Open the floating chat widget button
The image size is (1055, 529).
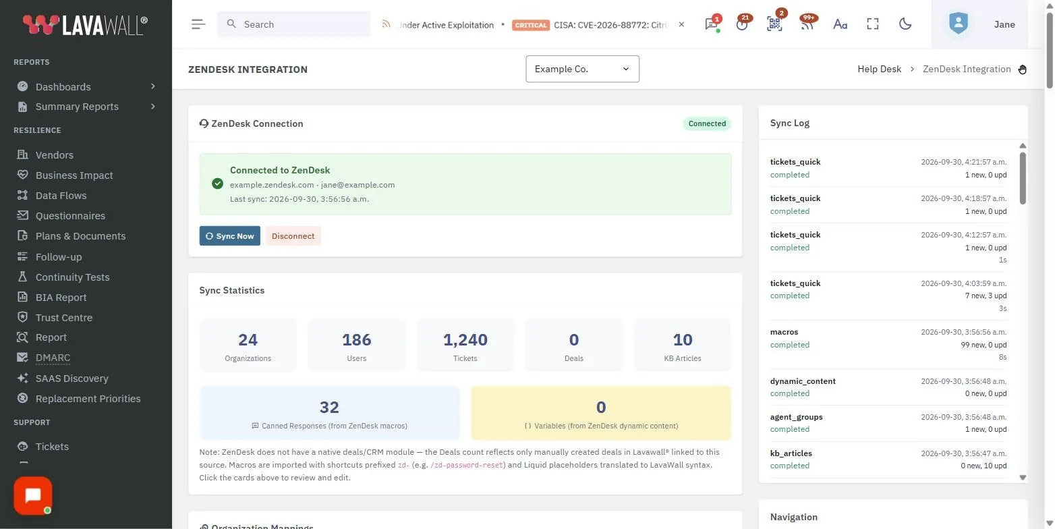point(32,496)
